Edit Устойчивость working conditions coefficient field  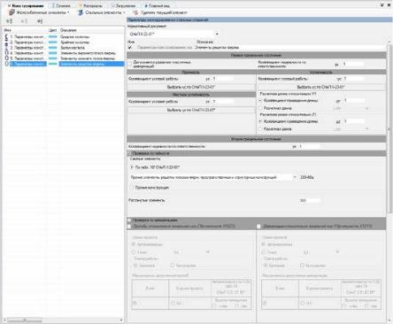[353, 79]
